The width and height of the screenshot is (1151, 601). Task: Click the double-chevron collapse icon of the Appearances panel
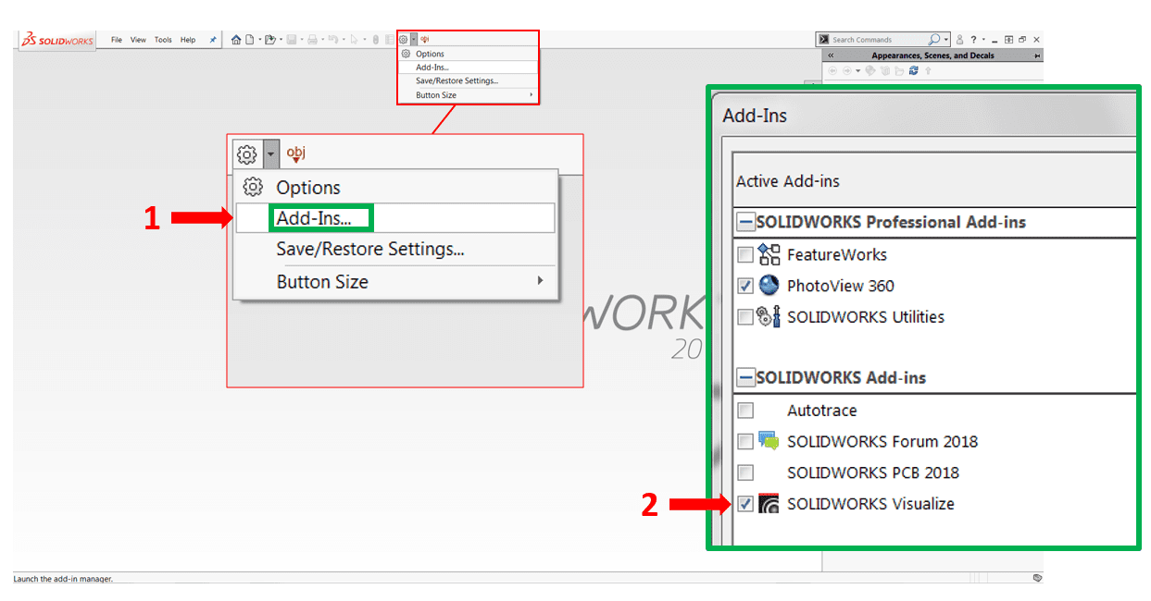pos(831,55)
